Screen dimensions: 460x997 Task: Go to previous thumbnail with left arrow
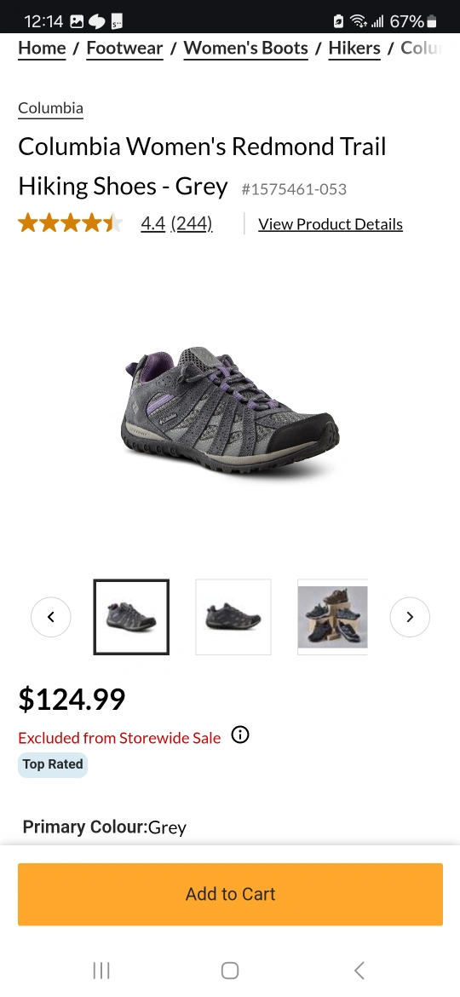click(51, 617)
